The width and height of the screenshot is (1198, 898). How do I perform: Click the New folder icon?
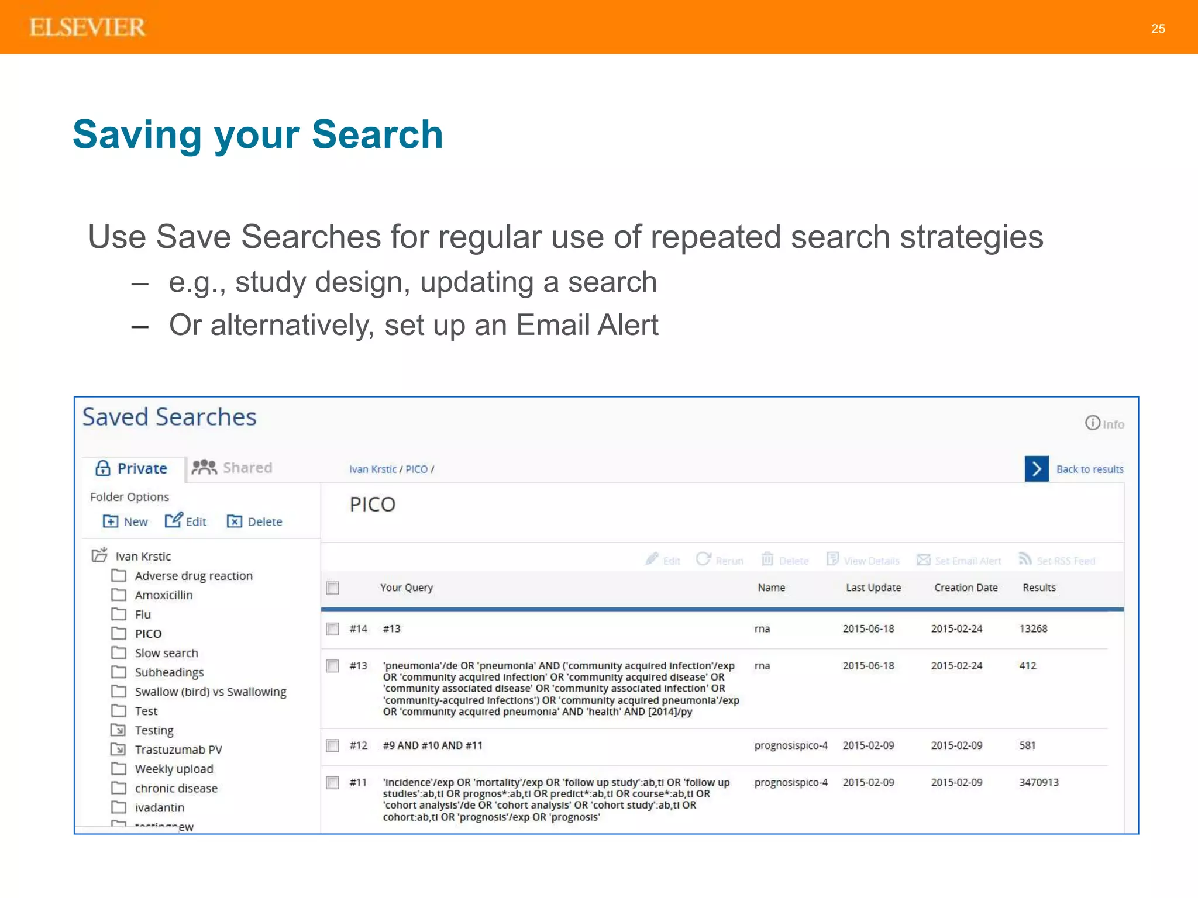point(110,521)
